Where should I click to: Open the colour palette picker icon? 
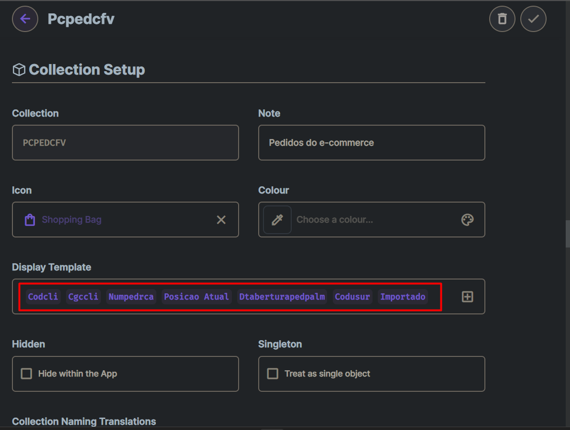[468, 219]
